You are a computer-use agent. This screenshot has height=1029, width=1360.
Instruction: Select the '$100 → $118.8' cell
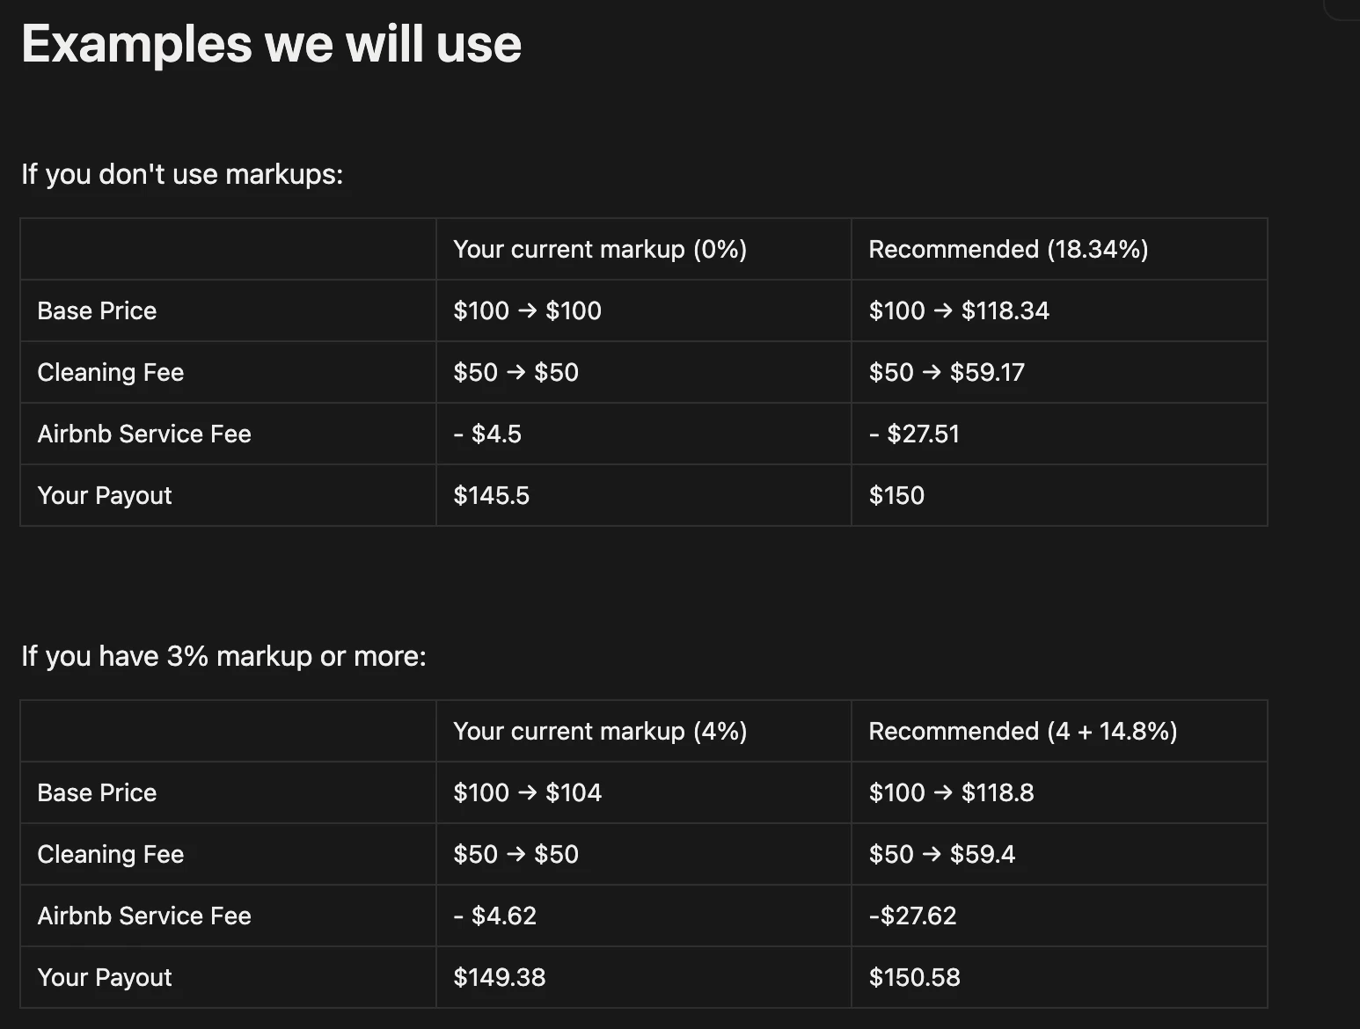click(950, 793)
